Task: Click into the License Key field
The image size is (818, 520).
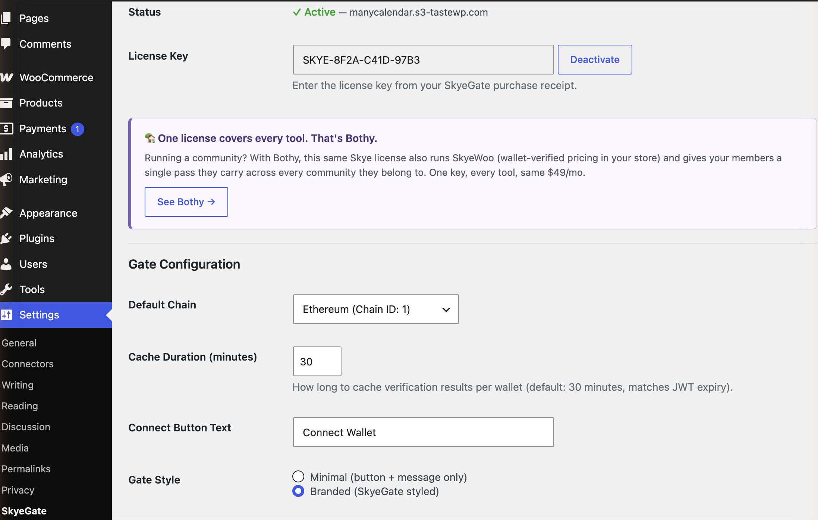Action: (423, 60)
